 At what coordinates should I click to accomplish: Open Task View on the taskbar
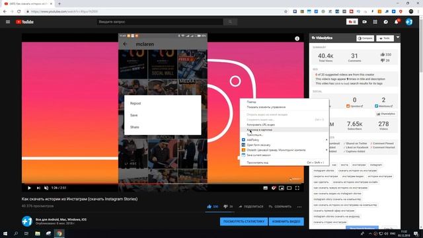click(26, 233)
